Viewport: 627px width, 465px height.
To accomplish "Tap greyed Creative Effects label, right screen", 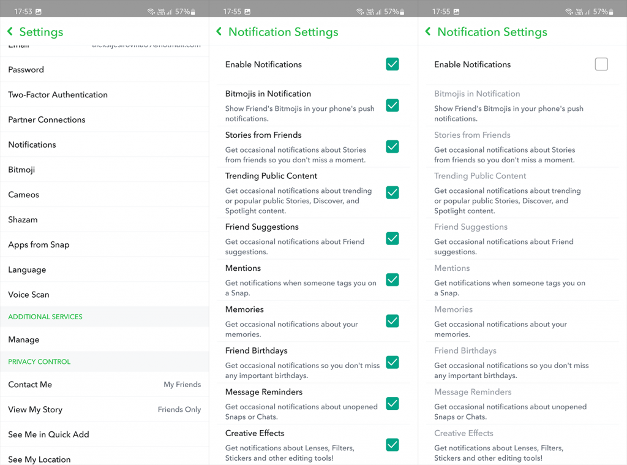I will coord(464,433).
